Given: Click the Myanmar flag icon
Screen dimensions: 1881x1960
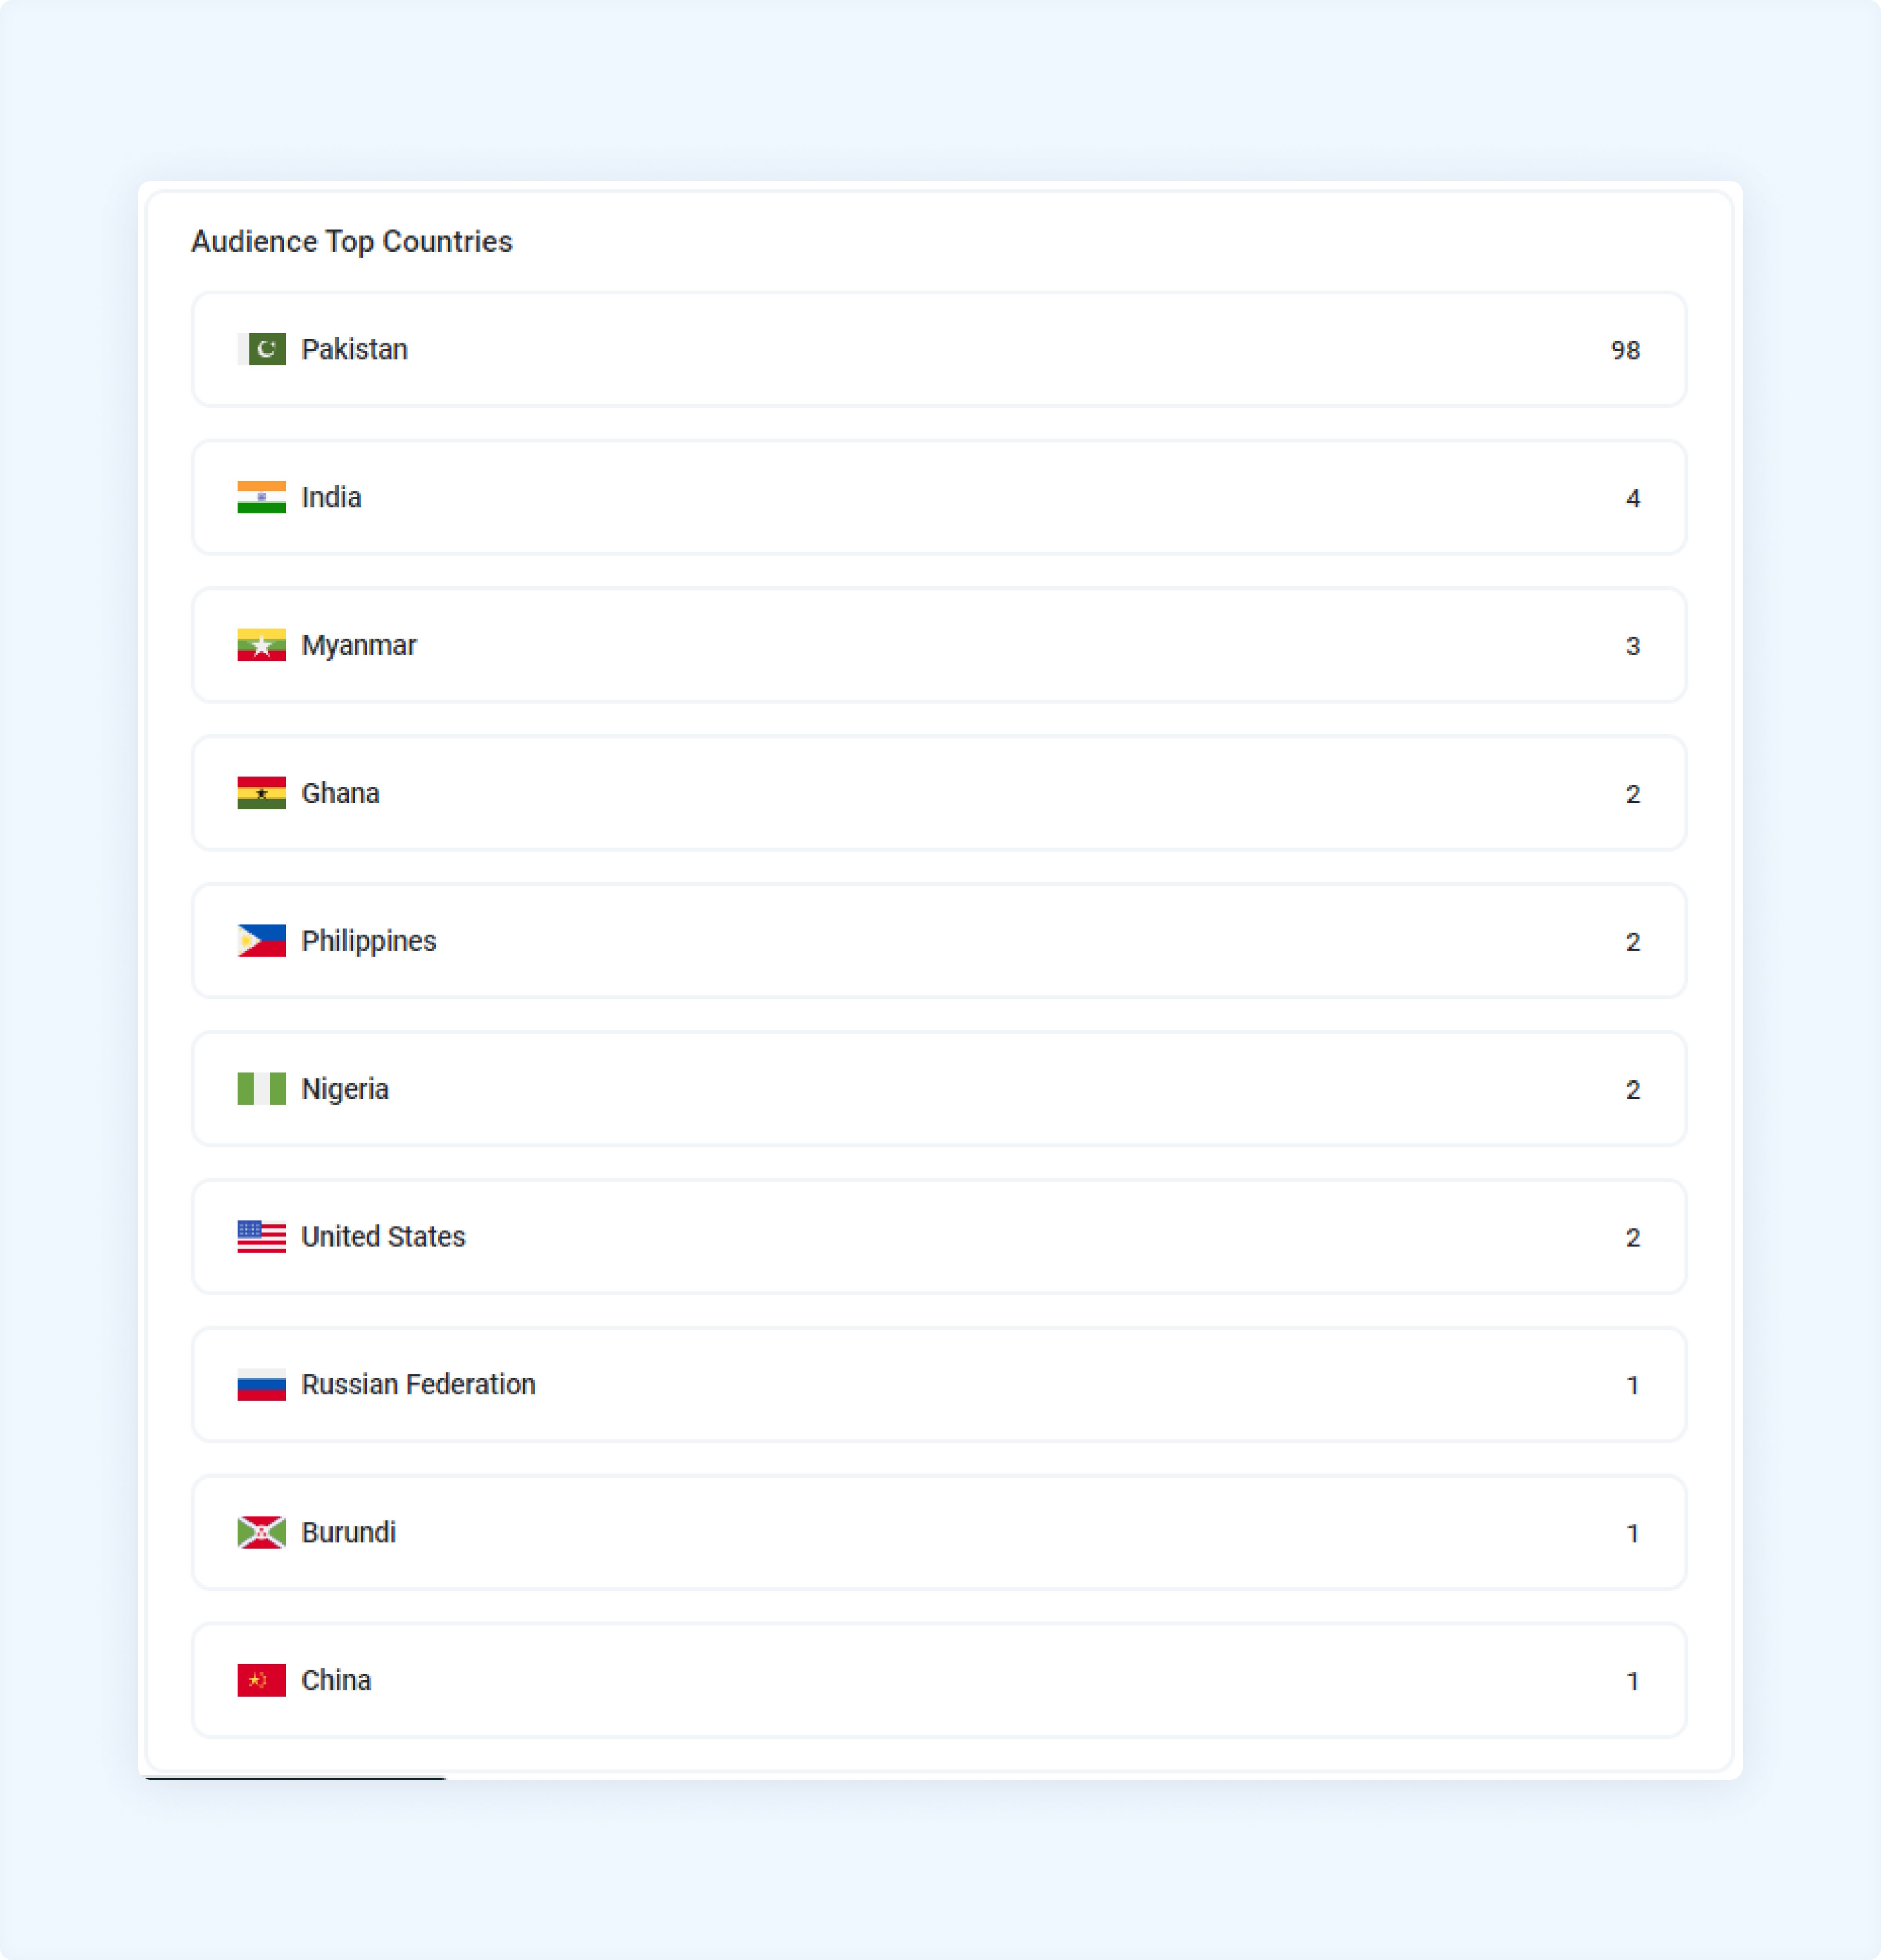Looking at the screenshot, I should (261, 645).
